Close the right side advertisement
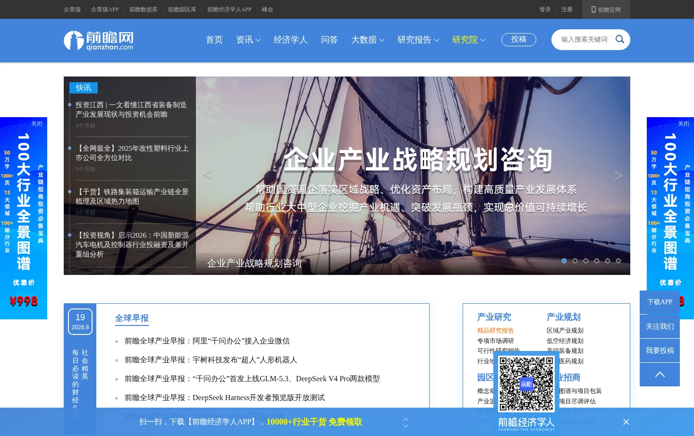The image size is (694, 436). 684,124
